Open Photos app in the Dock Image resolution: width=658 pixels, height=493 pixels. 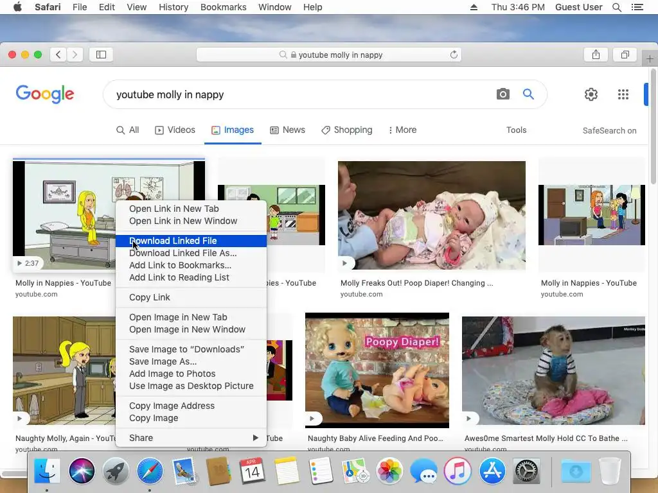point(389,471)
